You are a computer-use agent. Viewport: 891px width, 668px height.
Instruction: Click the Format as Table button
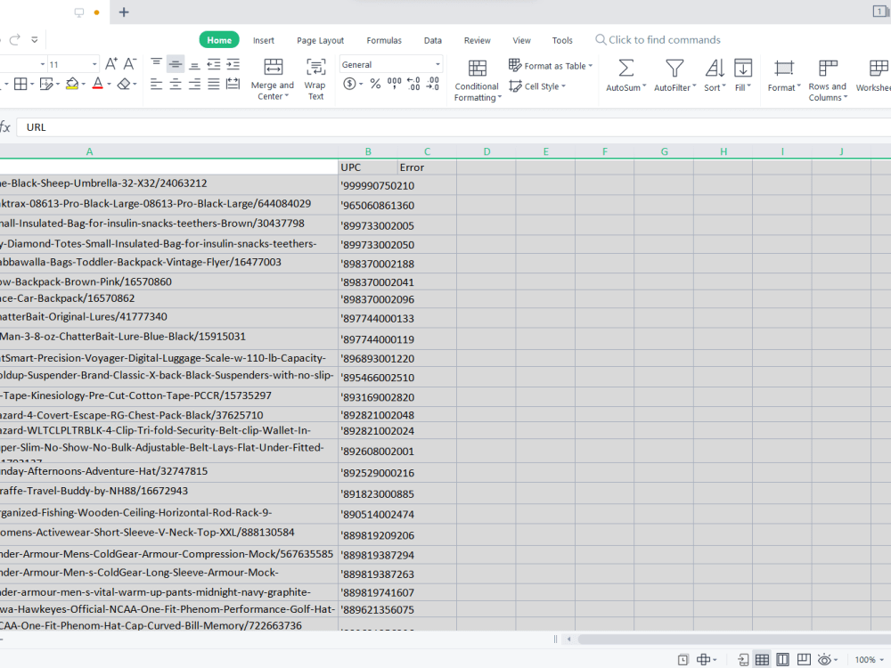pyautogui.click(x=551, y=65)
